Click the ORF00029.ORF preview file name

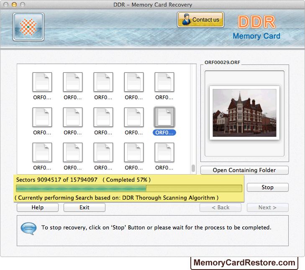[x=222, y=62]
